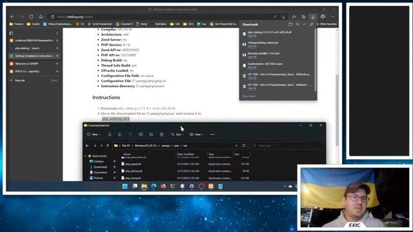Click the Share icon in File Explorer
This screenshot has width=413, height=232.
151,135
